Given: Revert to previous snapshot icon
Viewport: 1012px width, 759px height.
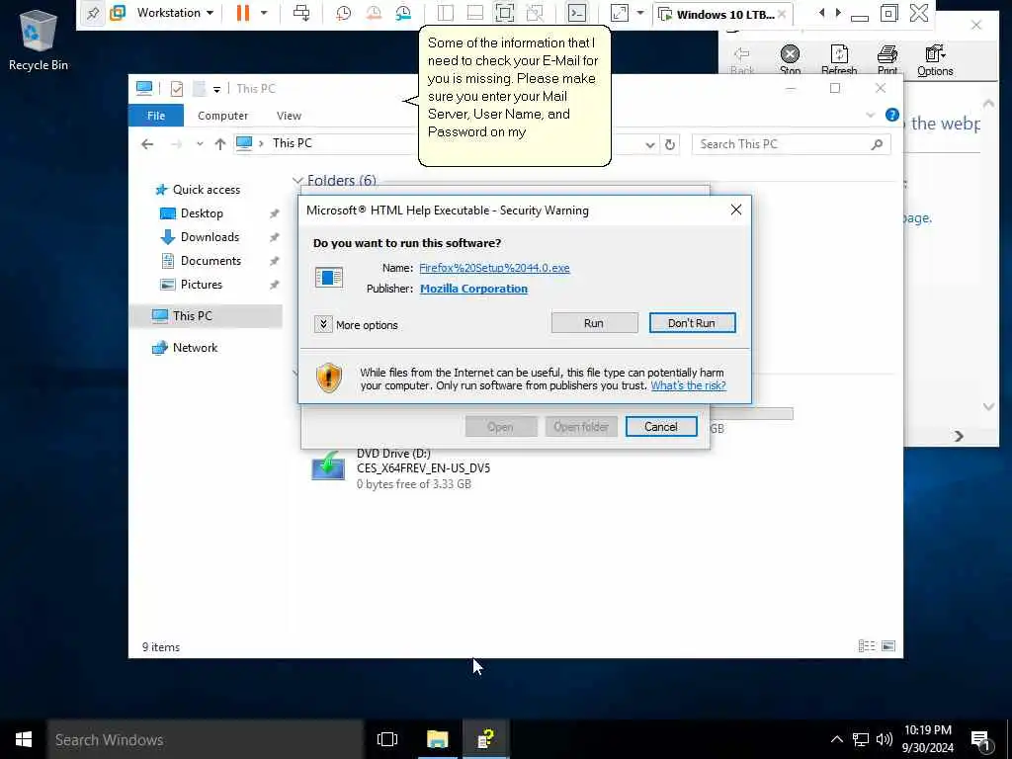Looking at the screenshot, I should tap(373, 13).
